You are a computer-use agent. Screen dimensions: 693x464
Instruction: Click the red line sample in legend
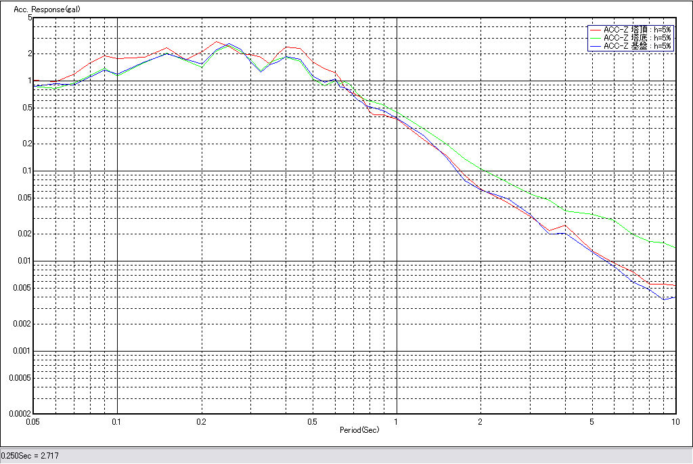pos(596,30)
